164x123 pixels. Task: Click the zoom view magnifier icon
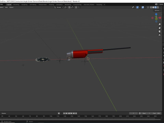tap(160, 24)
